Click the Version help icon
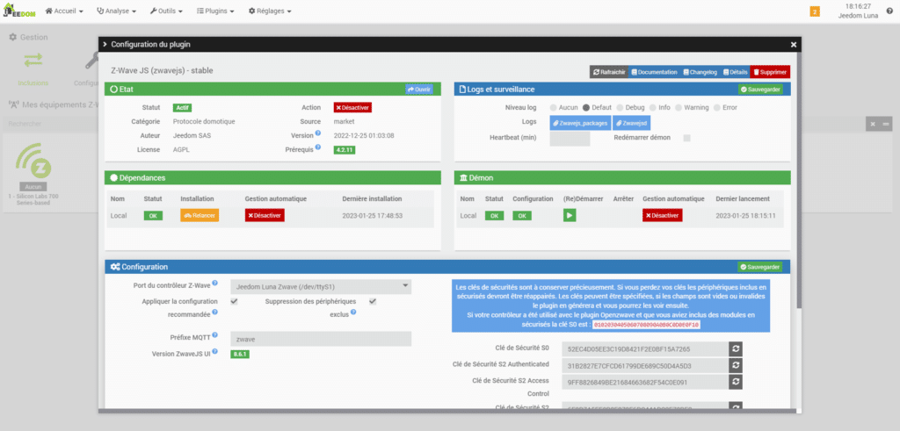This screenshot has width=900, height=431. tap(318, 134)
